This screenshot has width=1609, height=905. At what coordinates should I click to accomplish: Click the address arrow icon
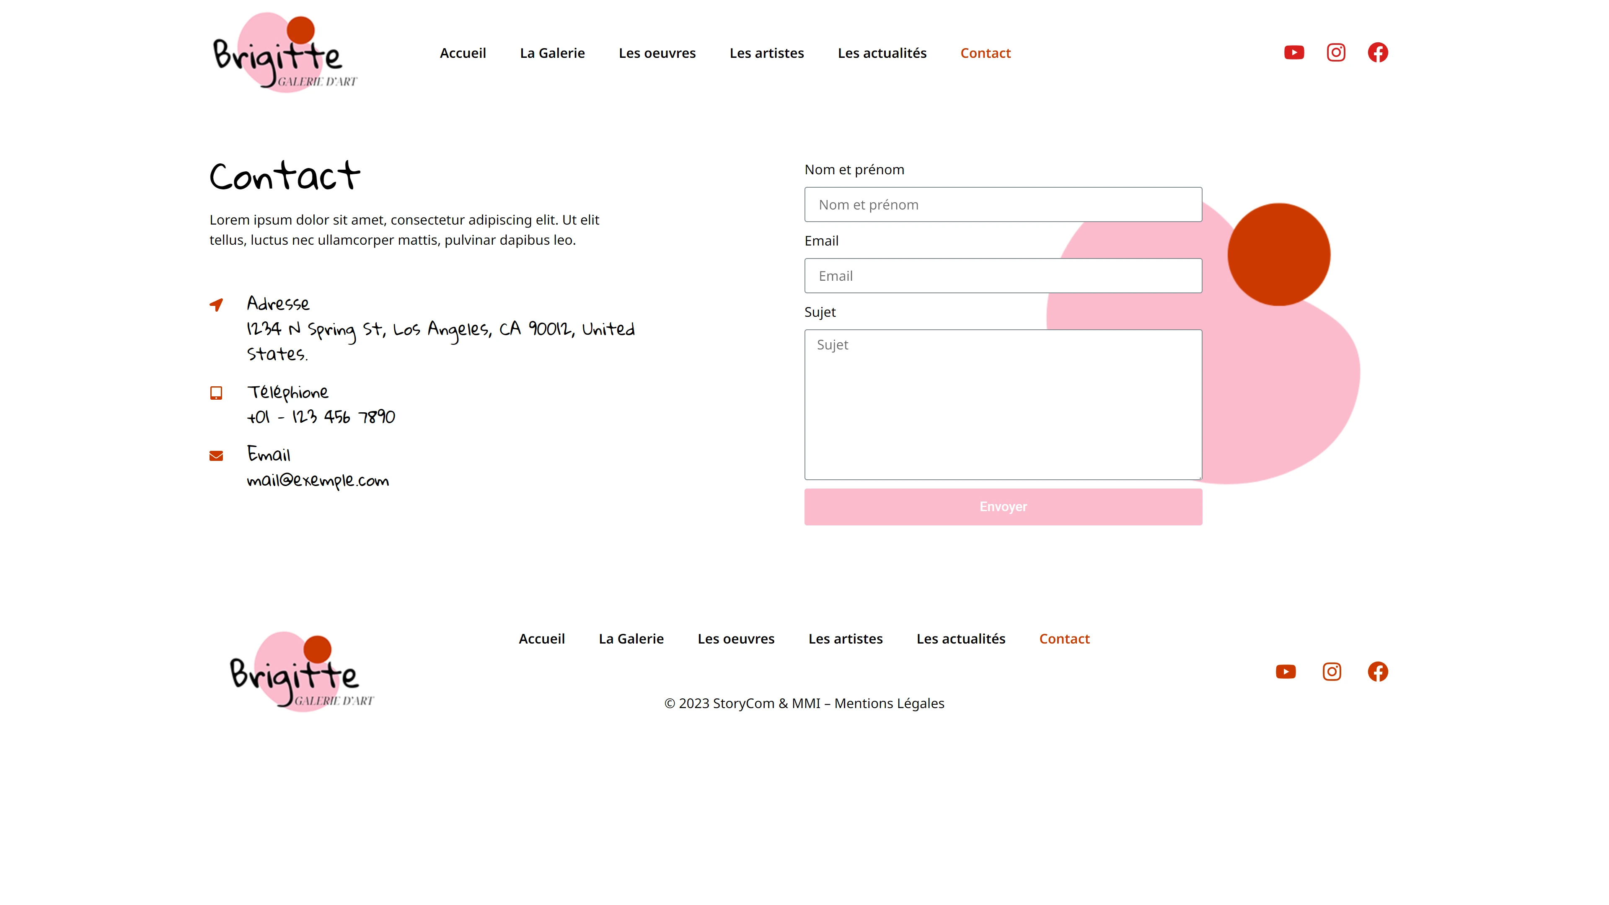216,305
